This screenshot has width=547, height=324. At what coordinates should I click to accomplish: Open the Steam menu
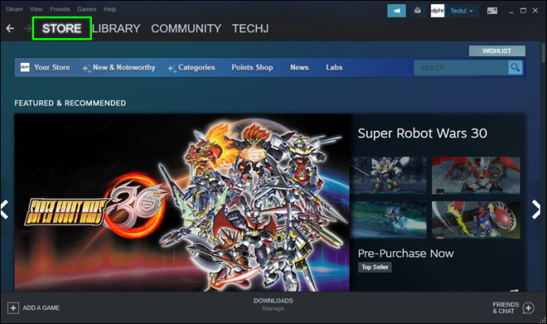pos(14,9)
